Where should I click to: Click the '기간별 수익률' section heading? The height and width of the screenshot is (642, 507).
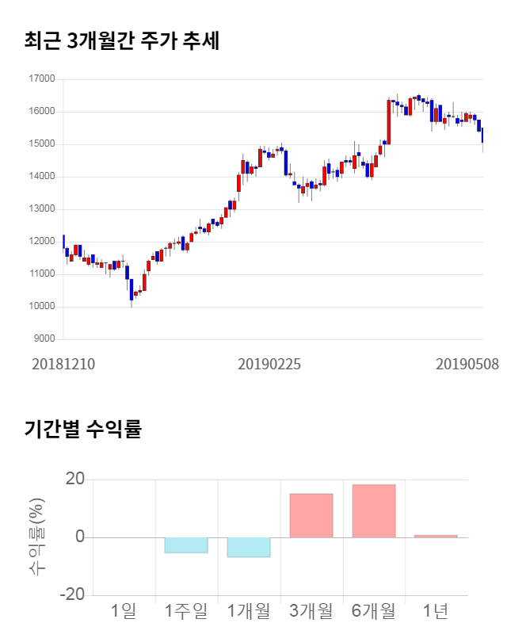click(82, 430)
